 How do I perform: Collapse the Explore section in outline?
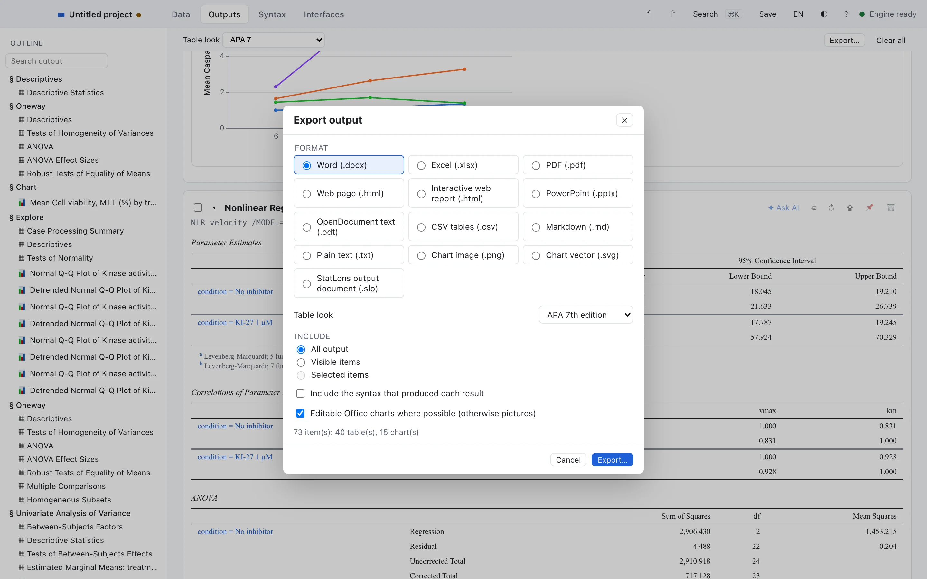point(26,217)
